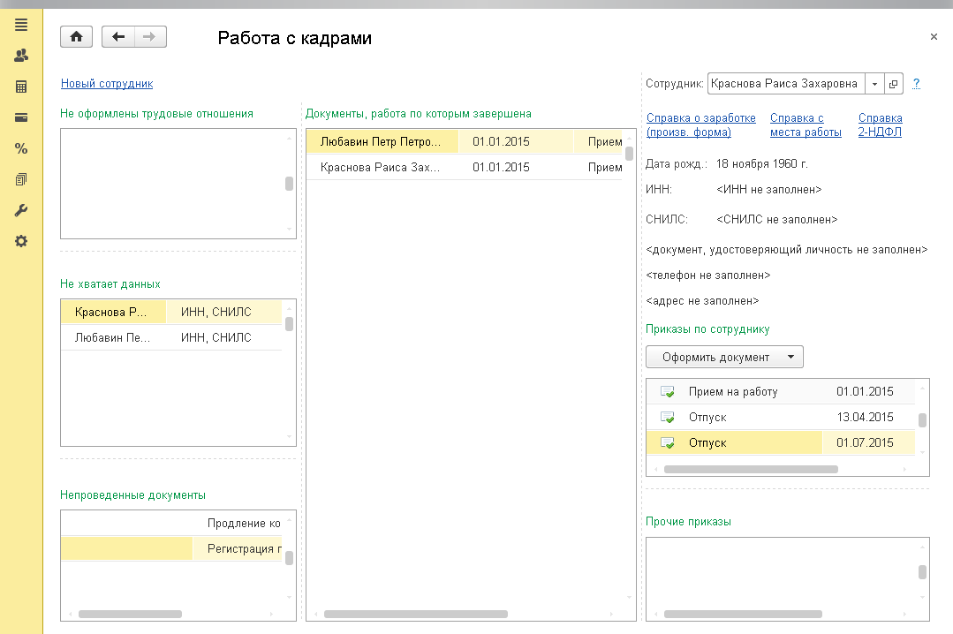Open the percent taxes section icon
953x634 pixels.
[21, 148]
